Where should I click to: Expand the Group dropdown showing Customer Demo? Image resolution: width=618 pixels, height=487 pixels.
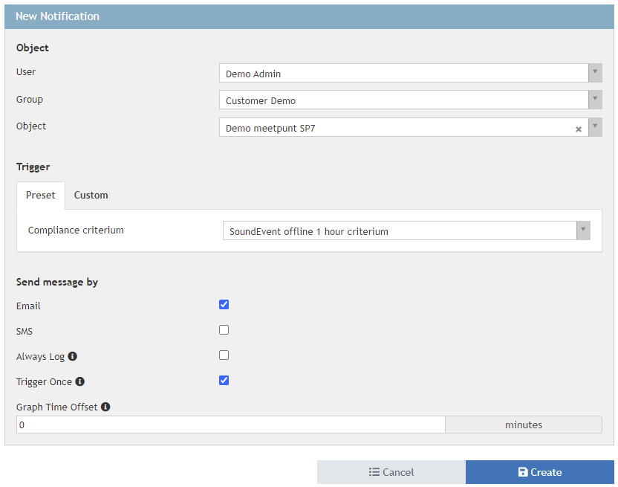[x=595, y=100]
